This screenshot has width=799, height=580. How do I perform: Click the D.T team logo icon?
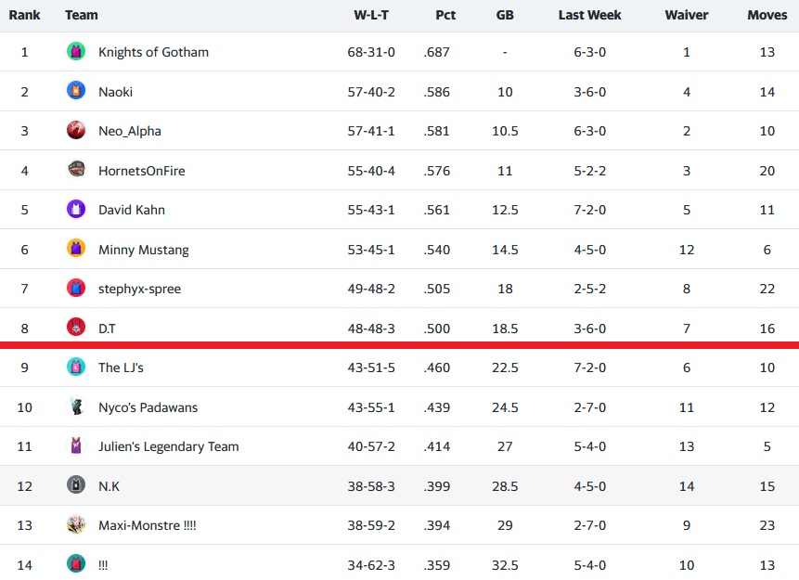76,328
